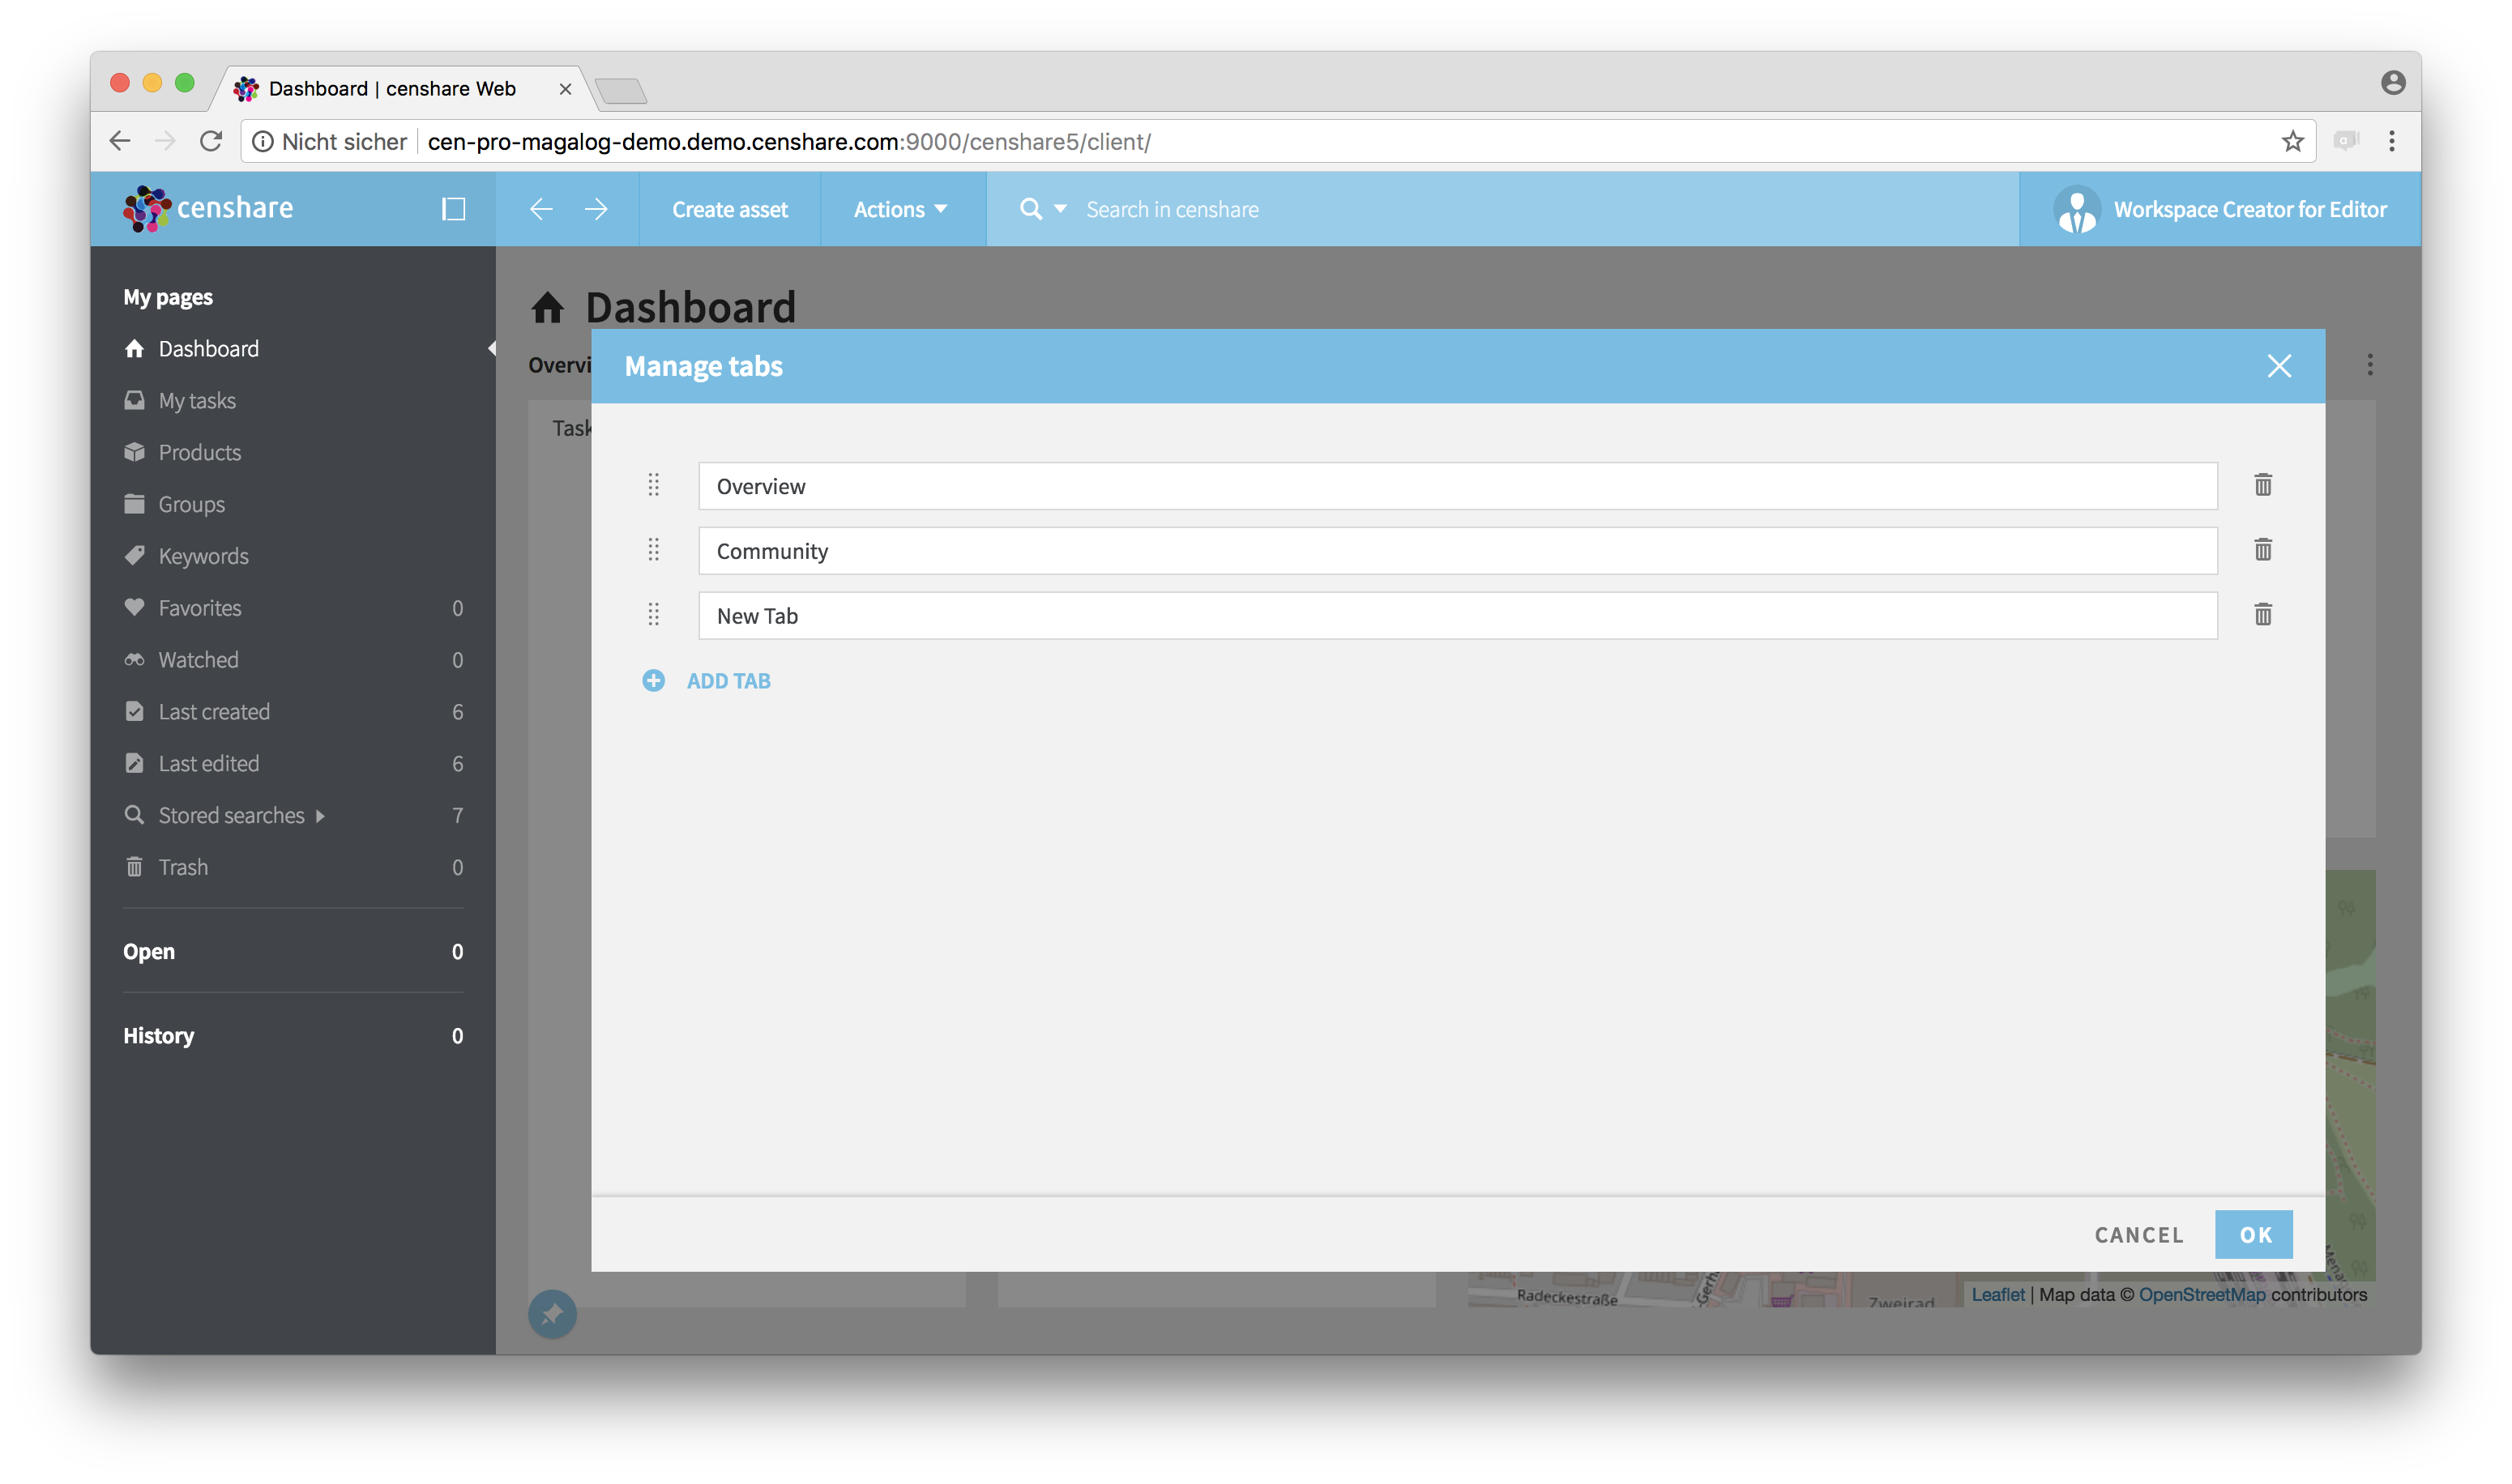Open the Actions dropdown menu

(899, 209)
